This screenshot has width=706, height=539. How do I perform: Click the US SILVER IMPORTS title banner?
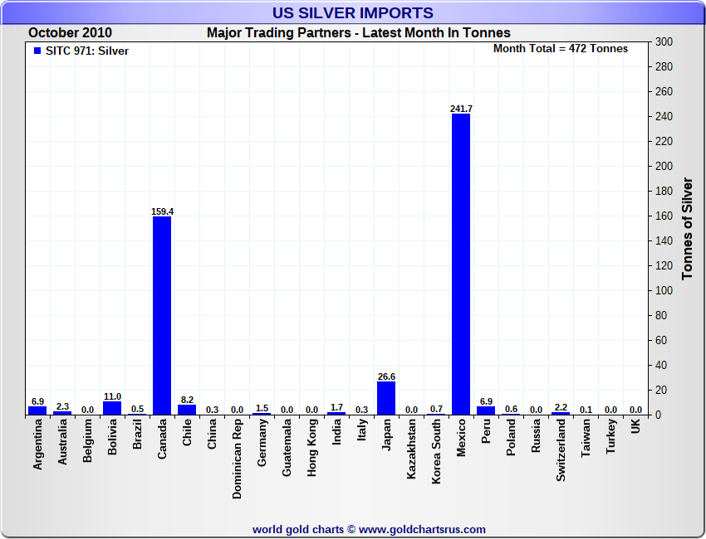click(352, 12)
